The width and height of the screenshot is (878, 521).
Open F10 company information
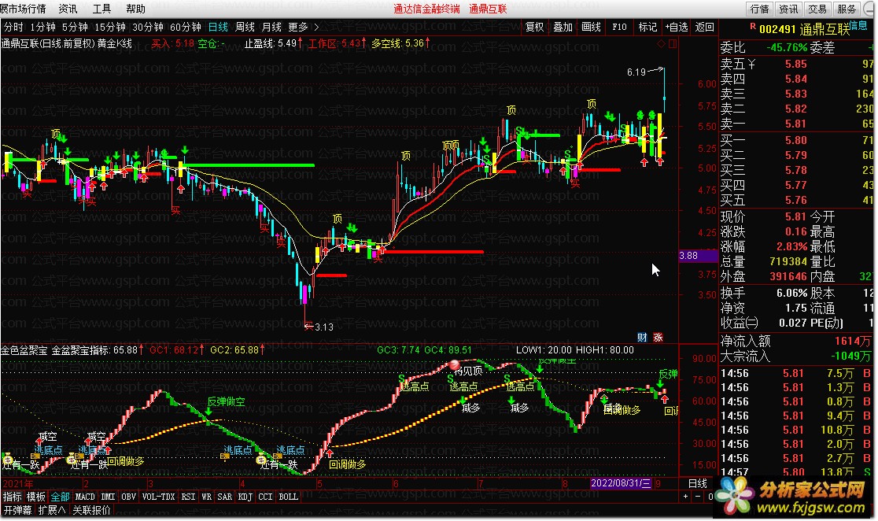(619, 27)
